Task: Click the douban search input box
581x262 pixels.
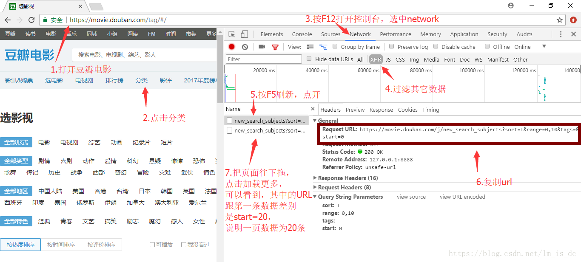Action: [145, 55]
